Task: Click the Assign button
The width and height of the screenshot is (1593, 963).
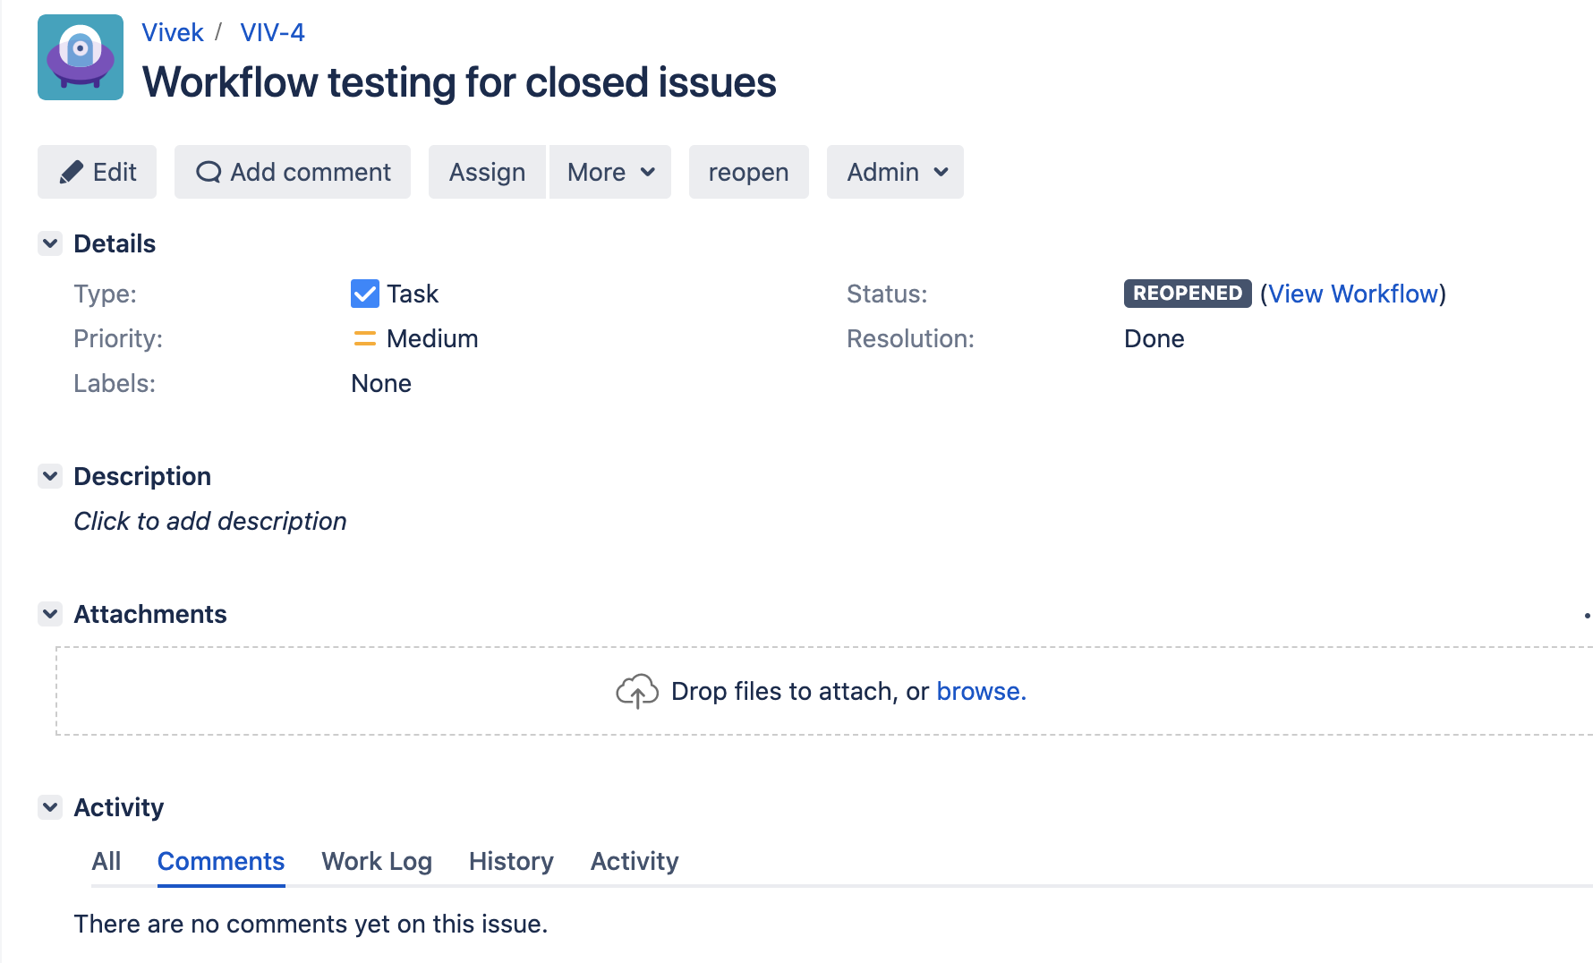Action: point(487,172)
